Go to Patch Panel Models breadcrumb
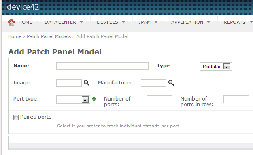Image resolution: width=253 pixels, height=155 pixels. click(x=49, y=36)
